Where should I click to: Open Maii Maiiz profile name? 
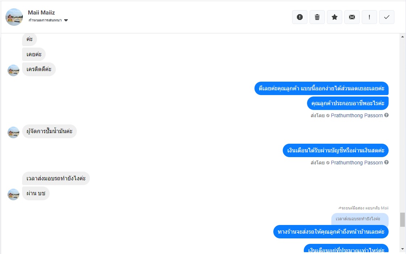[41, 12]
